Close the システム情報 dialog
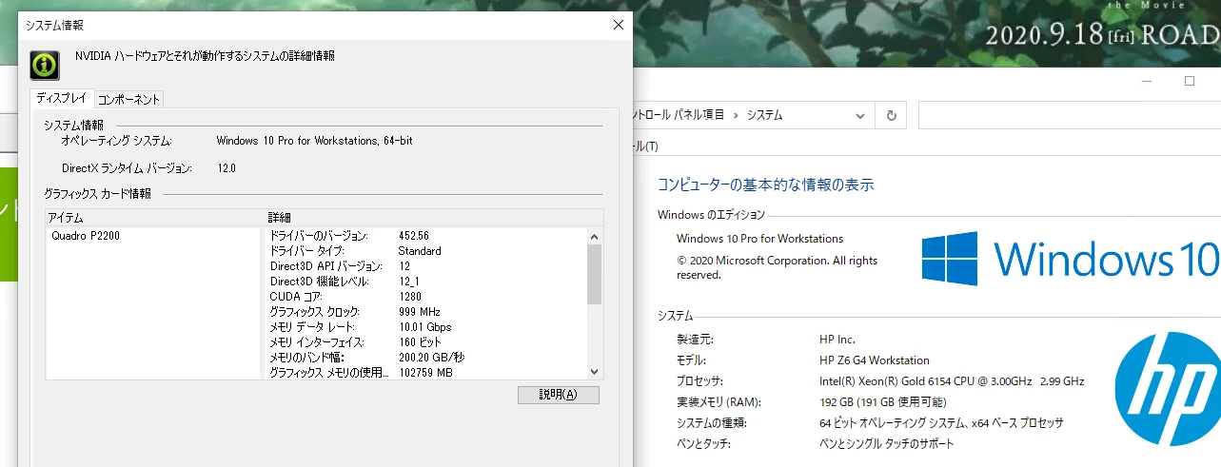 click(x=619, y=25)
